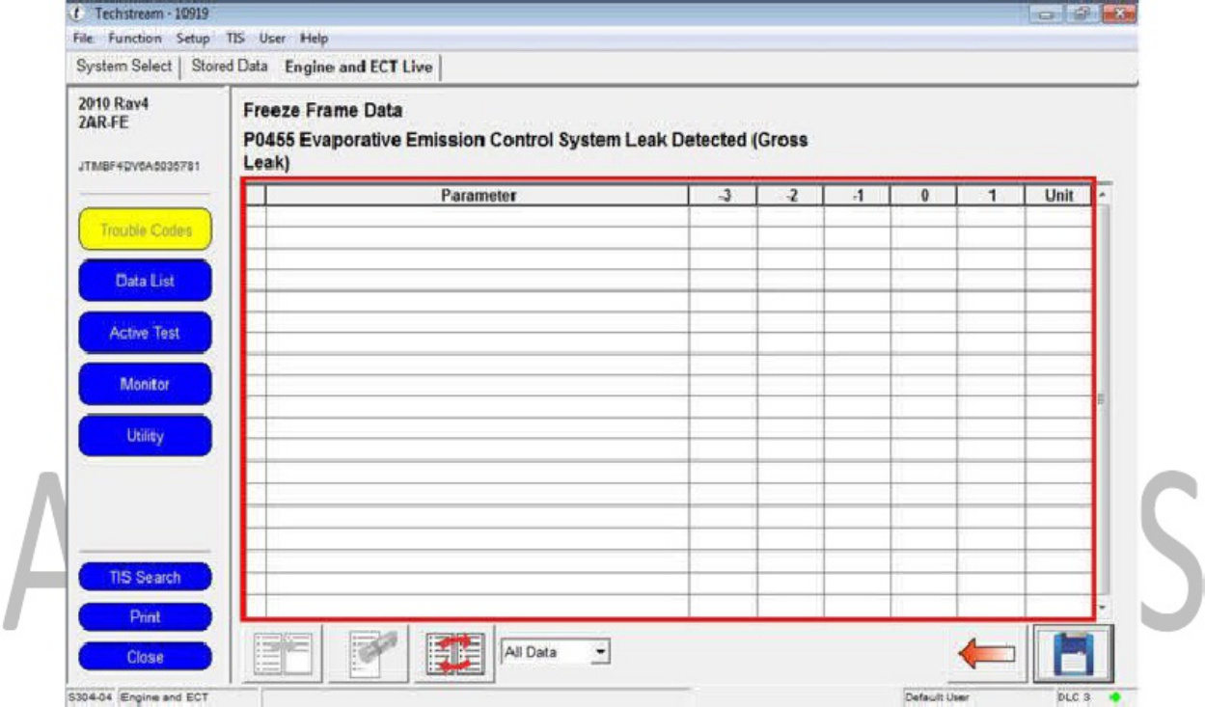The image size is (1205, 707).
Task: Switch to the Stored Data tab
Action: tap(230, 67)
